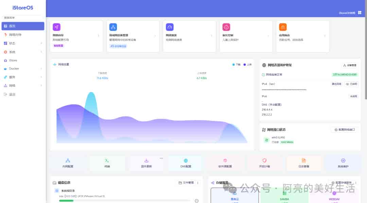Image resolution: width=367 pixels, height=203 pixels.
Task: Open the pink parental control card icon
Action: click(x=226, y=27)
